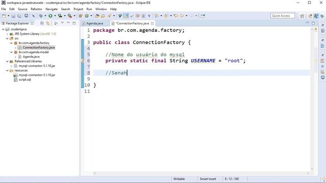The image size is (326, 183).
Task: Minimize the Package Explorer view
Action: pyautogui.click(x=68, y=23)
